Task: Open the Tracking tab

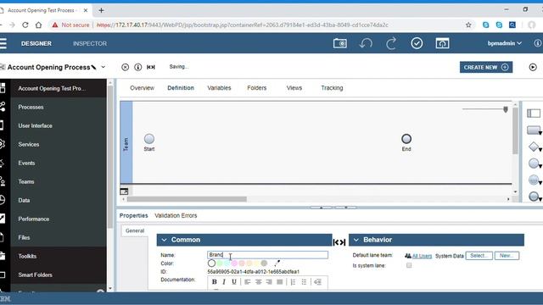Action: 332,88
